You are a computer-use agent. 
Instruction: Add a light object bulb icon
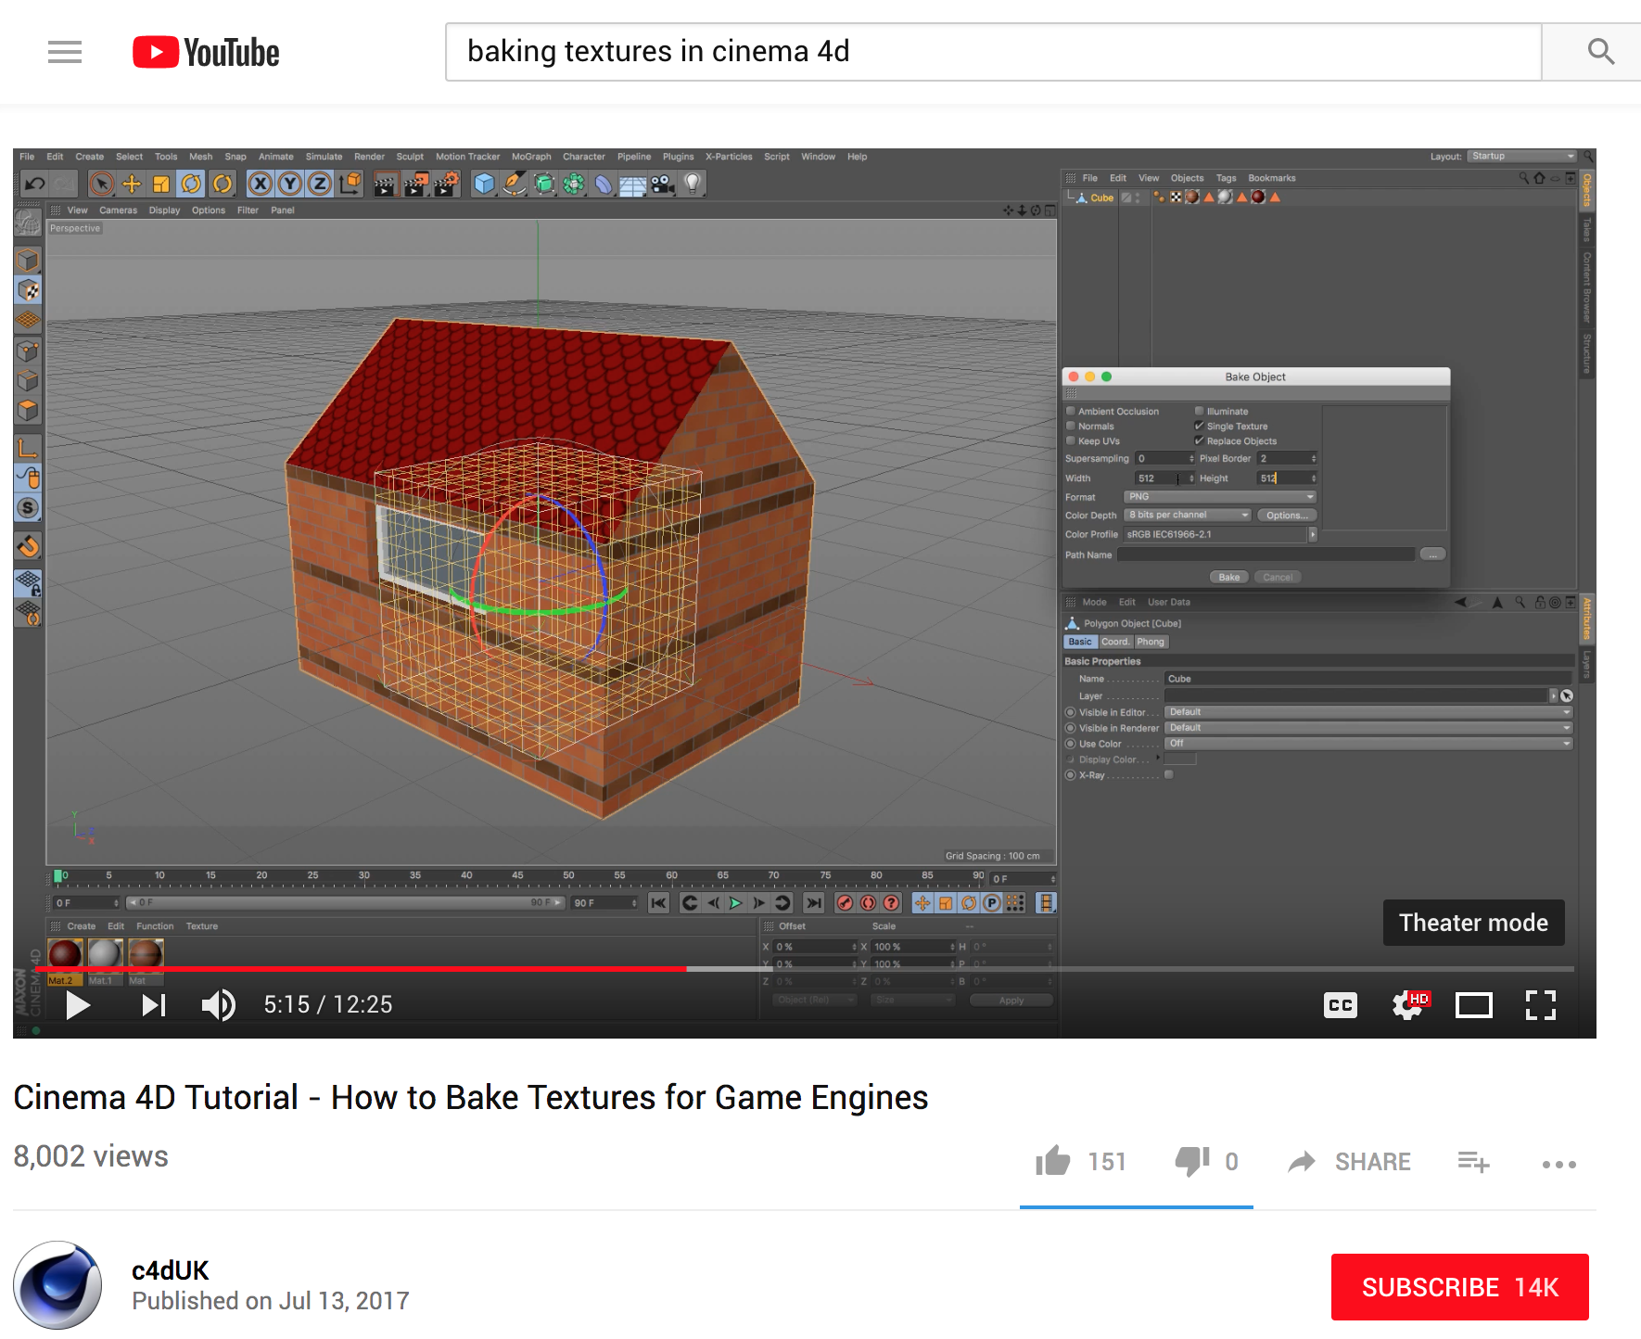(x=692, y=184)
